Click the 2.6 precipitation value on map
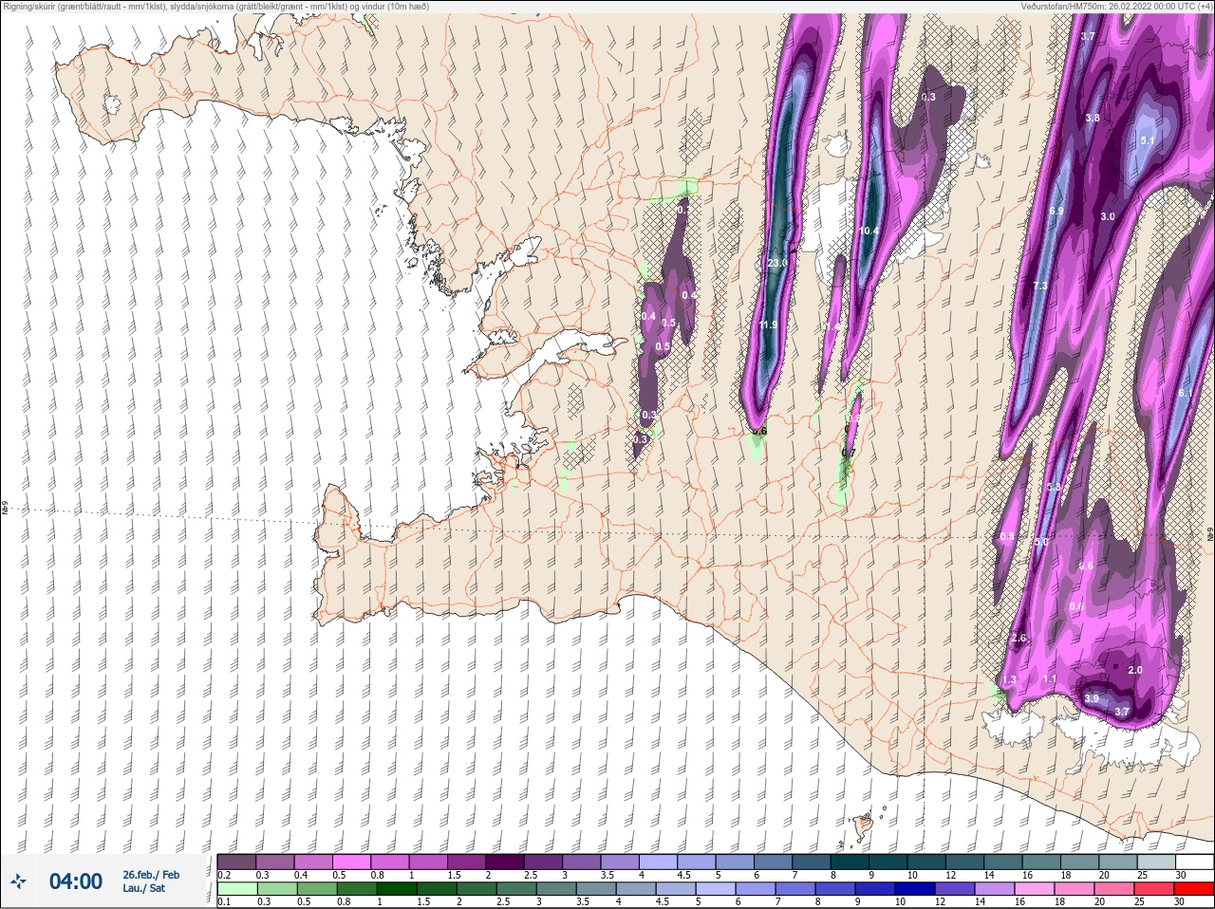This screenshot has width=1215, height=909. pyautogui.click(x=1019, y=638)
